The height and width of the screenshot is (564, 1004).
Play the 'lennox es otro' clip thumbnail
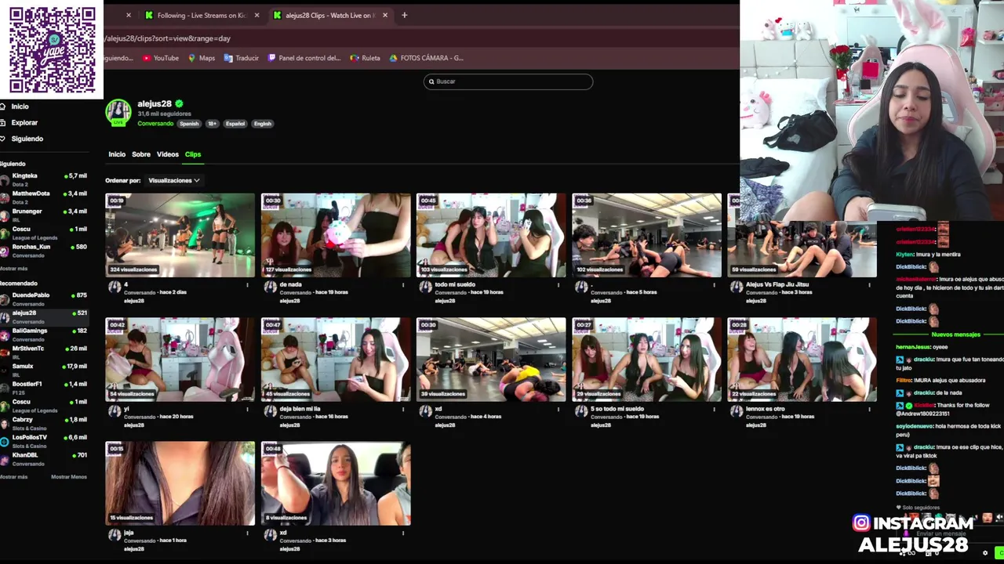(802, 360)
